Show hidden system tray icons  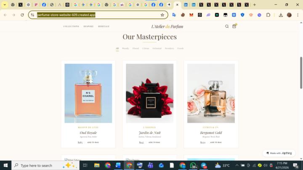pos(237,165)
